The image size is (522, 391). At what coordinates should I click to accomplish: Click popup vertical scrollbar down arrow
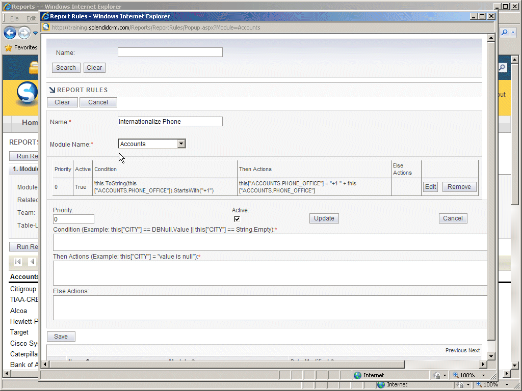point(491,356)
